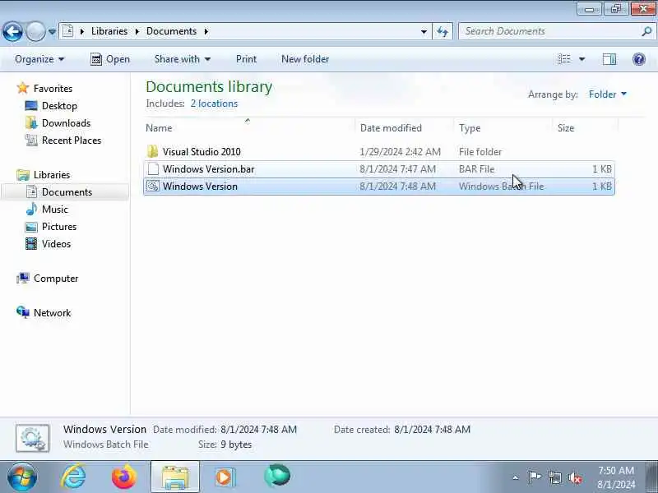Select Network in the navigation pane
The width and height of the screenshot is (658, 493).
pos(52,313)
